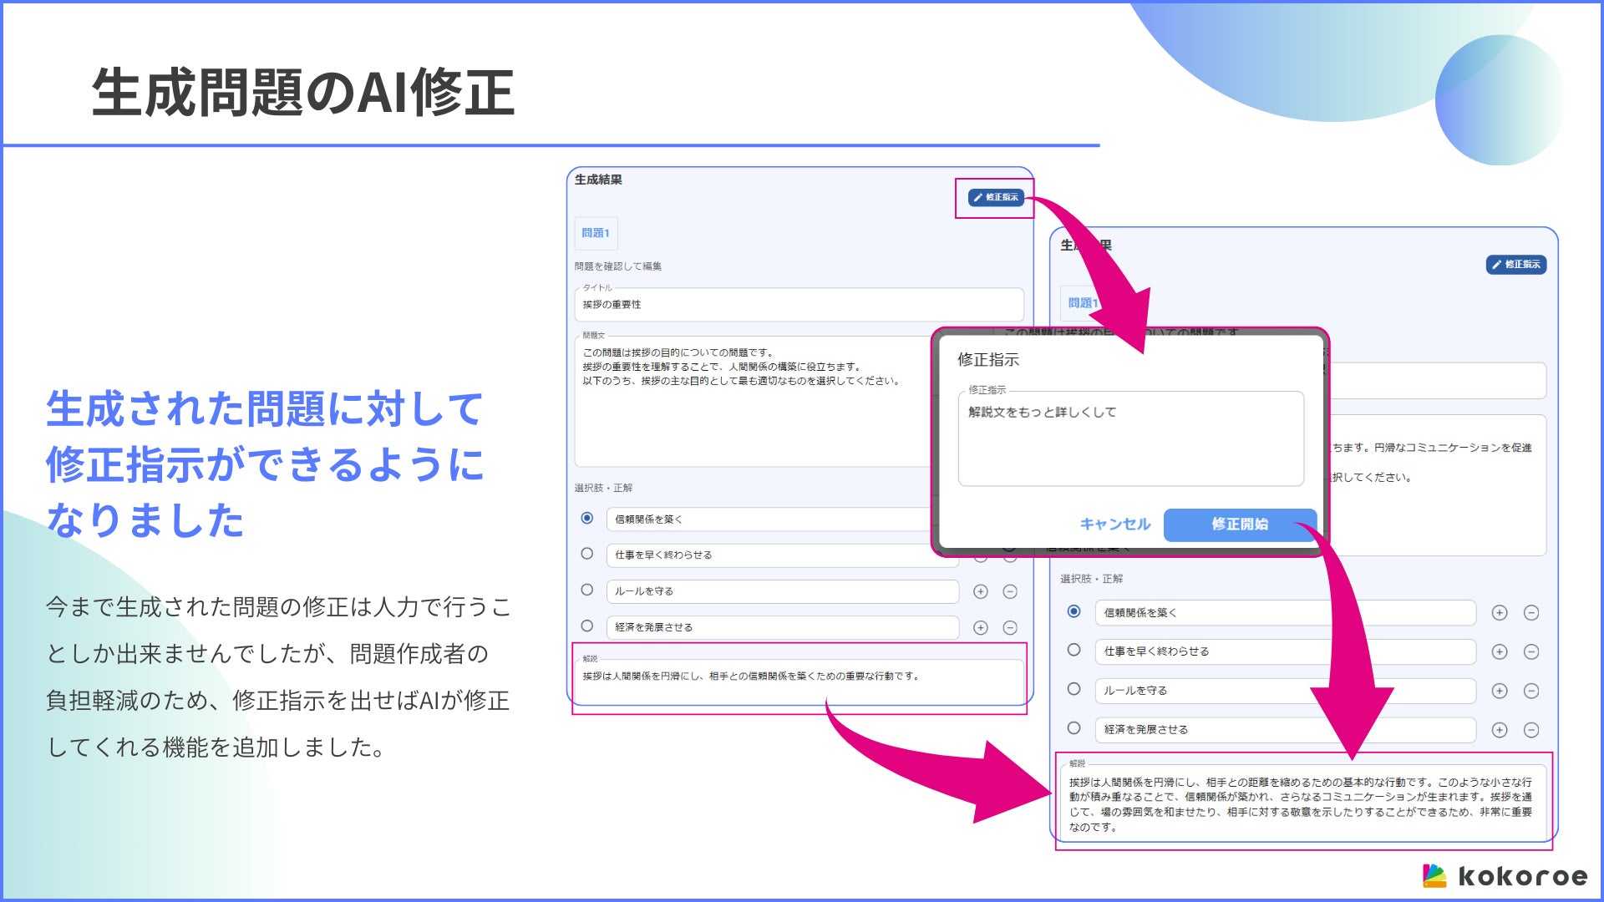Choose 信頼関係を築く radio in right panel
This screenshot has height=902, width=1604.
click(1074, 611)
